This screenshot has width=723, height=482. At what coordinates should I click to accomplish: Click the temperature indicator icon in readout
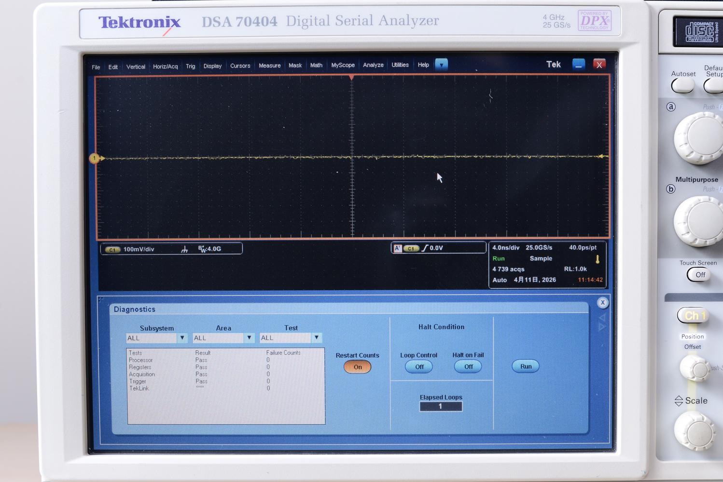(598, 259)
